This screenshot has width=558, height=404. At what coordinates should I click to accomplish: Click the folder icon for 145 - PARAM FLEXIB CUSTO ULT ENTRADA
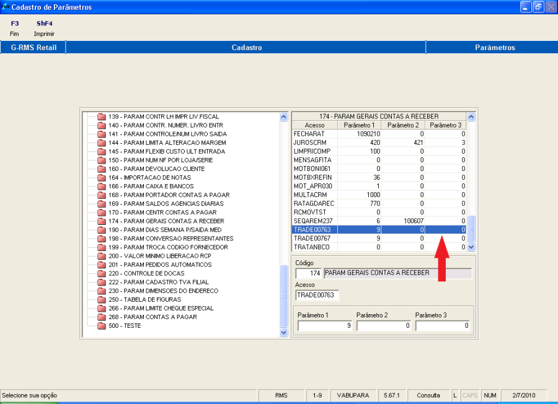coord(102,151)
